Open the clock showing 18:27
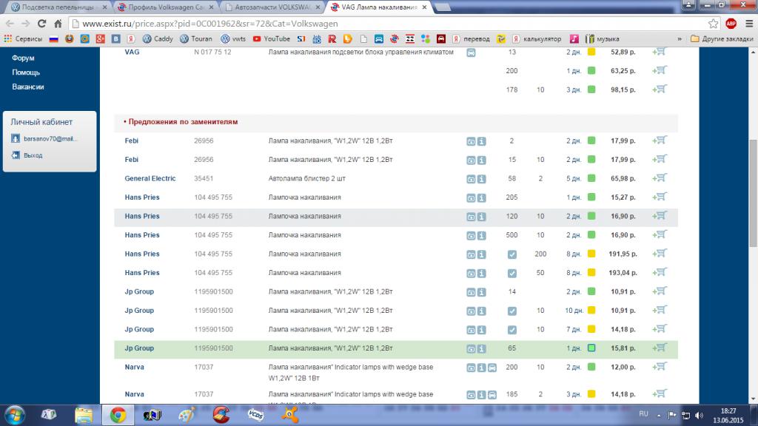Screen dimensions: 758x426 pos(728,416)
